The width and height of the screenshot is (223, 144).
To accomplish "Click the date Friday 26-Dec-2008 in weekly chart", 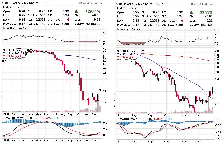I will [x=16, y=7].
